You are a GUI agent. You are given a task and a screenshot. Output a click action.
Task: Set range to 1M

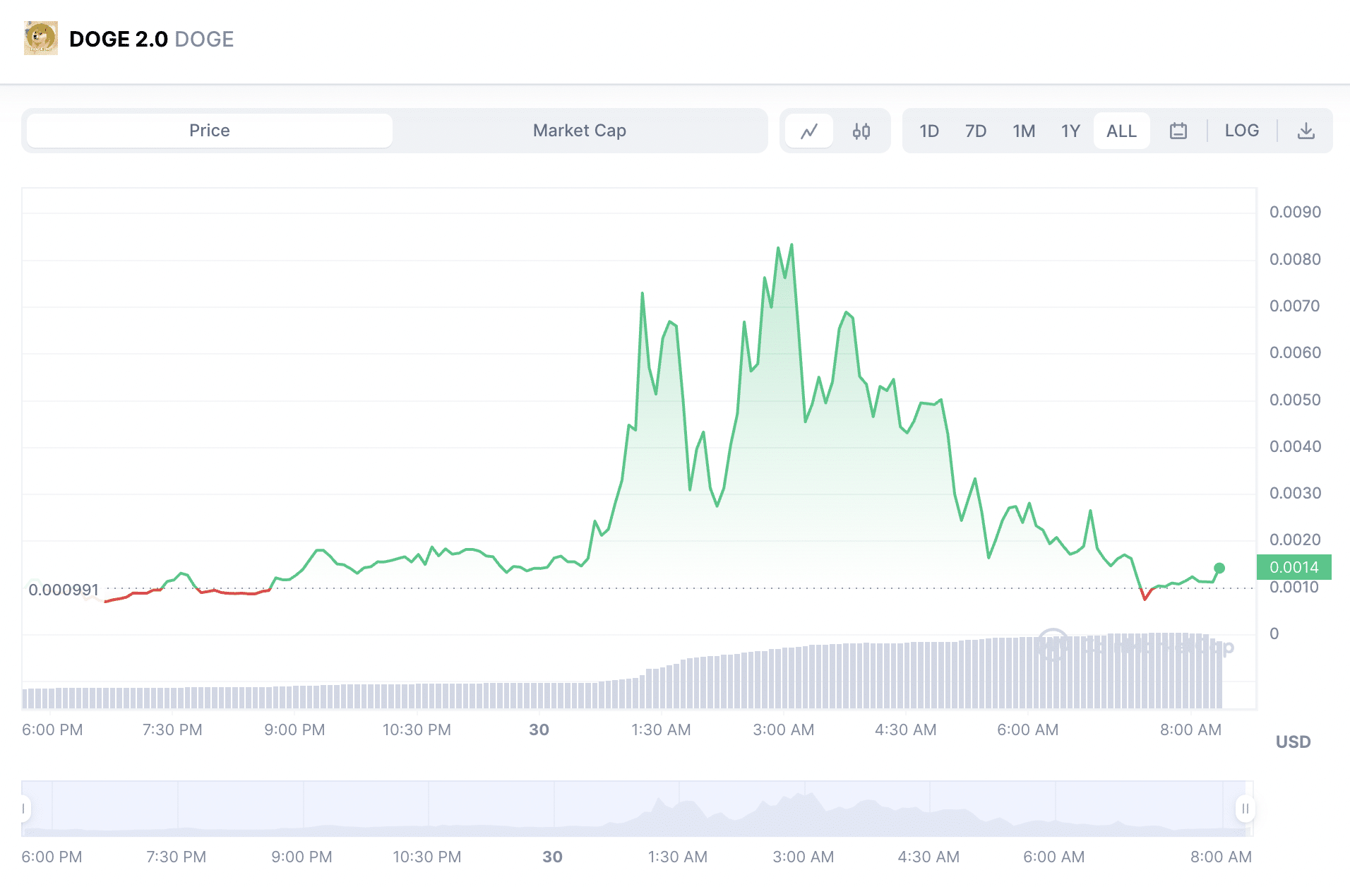(1024, 131)
